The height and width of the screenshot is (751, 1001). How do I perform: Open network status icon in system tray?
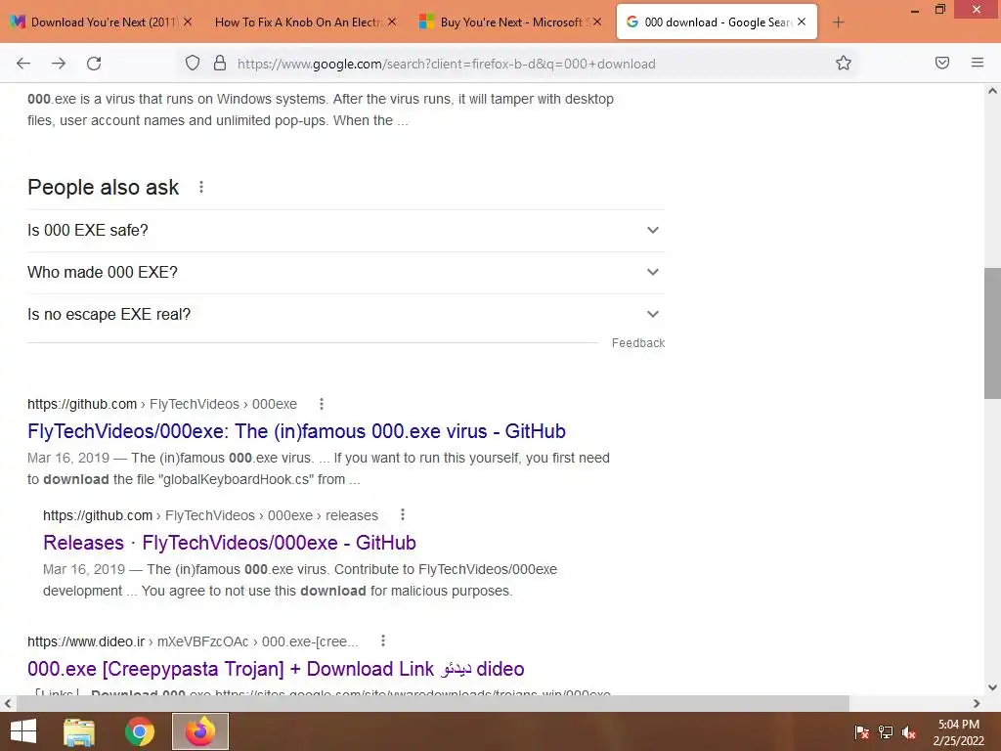click(886, 732)
